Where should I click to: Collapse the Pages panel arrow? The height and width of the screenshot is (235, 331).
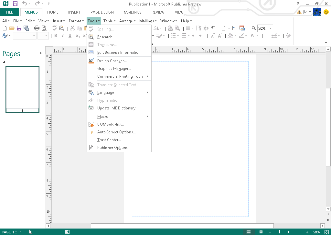pos(40,53)
